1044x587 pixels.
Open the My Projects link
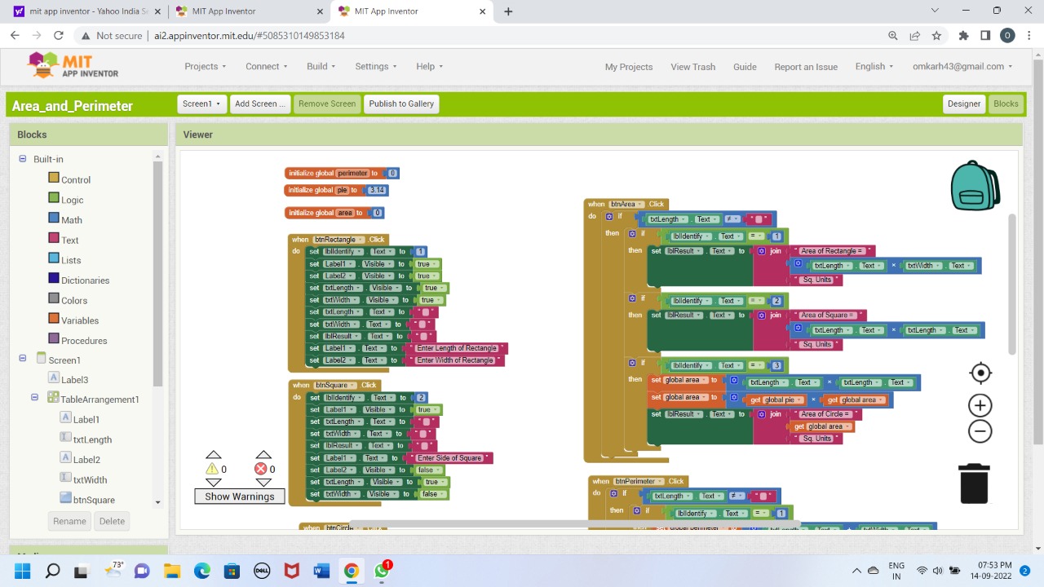pyautogui.click(x=628, y=67)
